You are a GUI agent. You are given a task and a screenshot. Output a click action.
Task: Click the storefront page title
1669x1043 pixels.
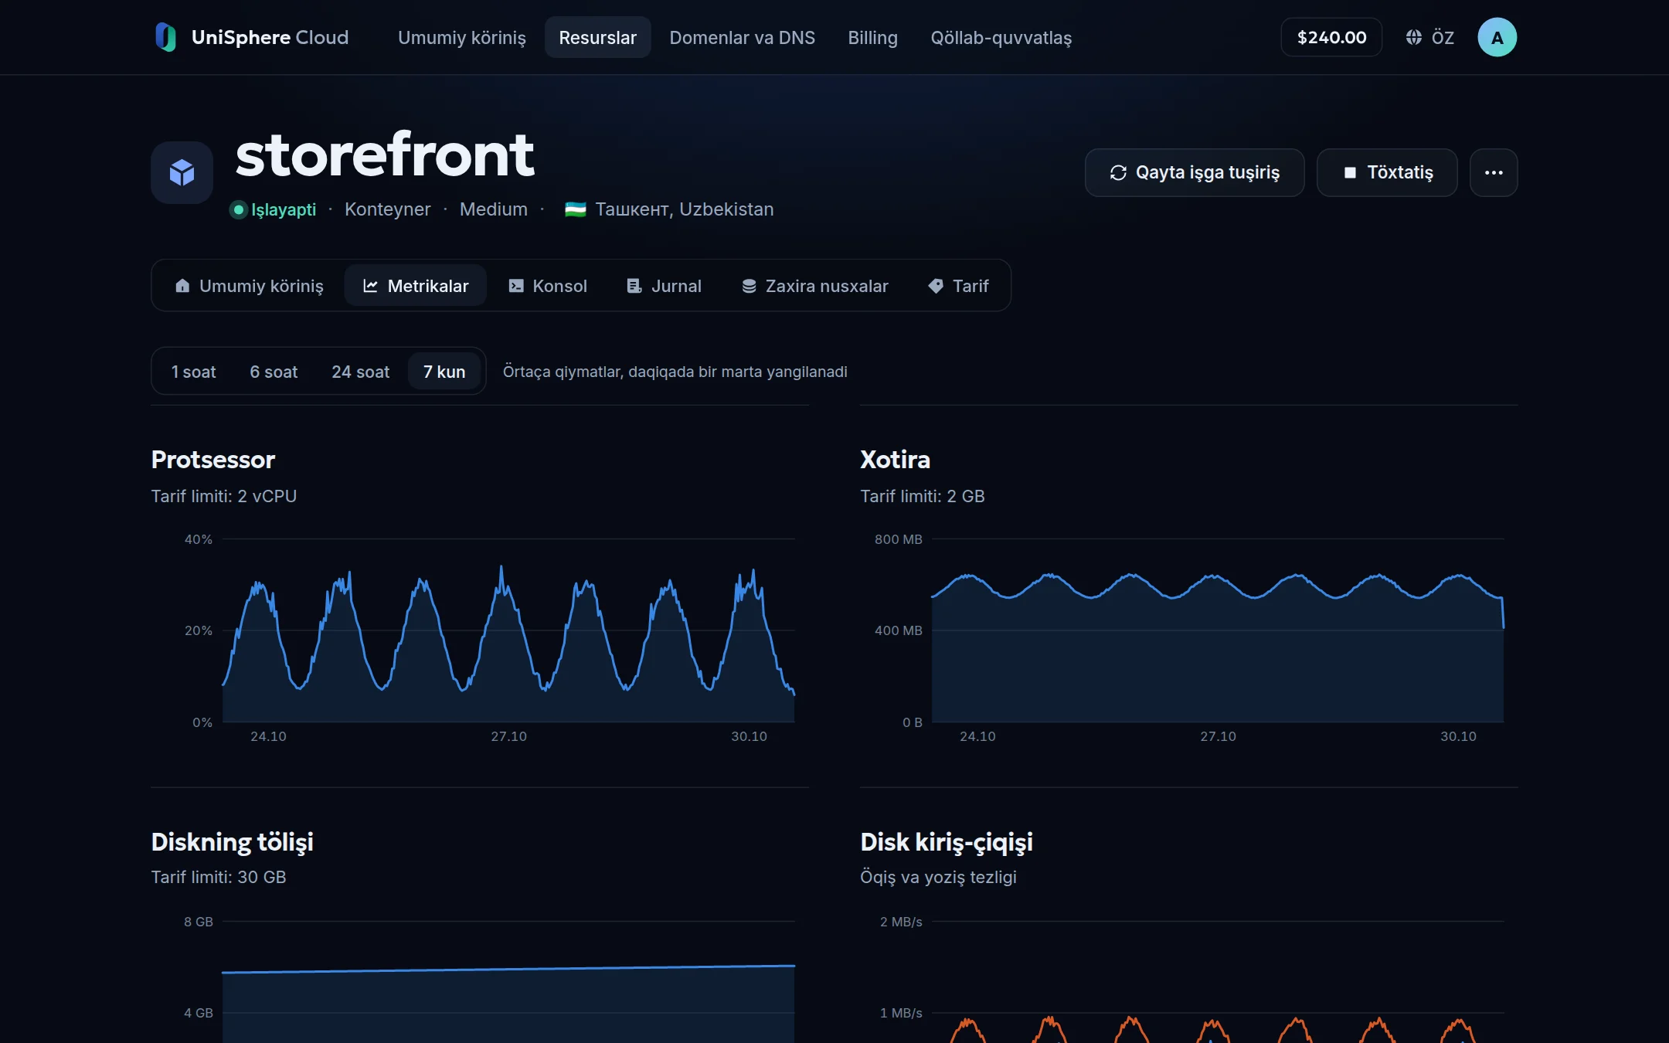pyautogui.click(x=384, y=155)
